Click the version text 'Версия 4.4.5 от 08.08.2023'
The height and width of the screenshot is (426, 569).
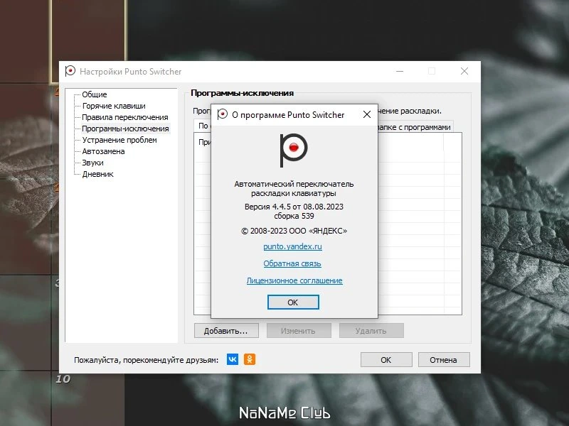tap(294, 207)
